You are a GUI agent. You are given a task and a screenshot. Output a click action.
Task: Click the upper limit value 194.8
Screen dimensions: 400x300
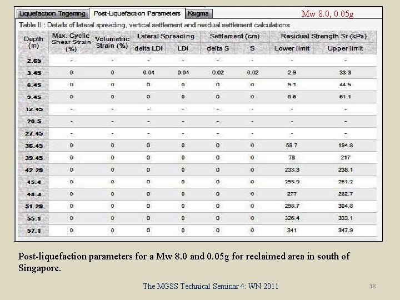pos(346,146)
